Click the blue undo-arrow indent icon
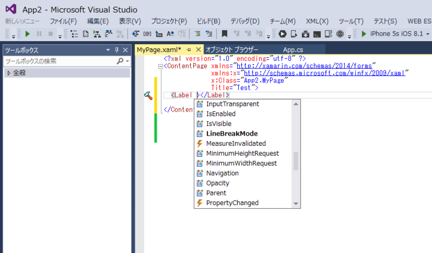This screenshot has height=253, width=432. coord(209,34)
